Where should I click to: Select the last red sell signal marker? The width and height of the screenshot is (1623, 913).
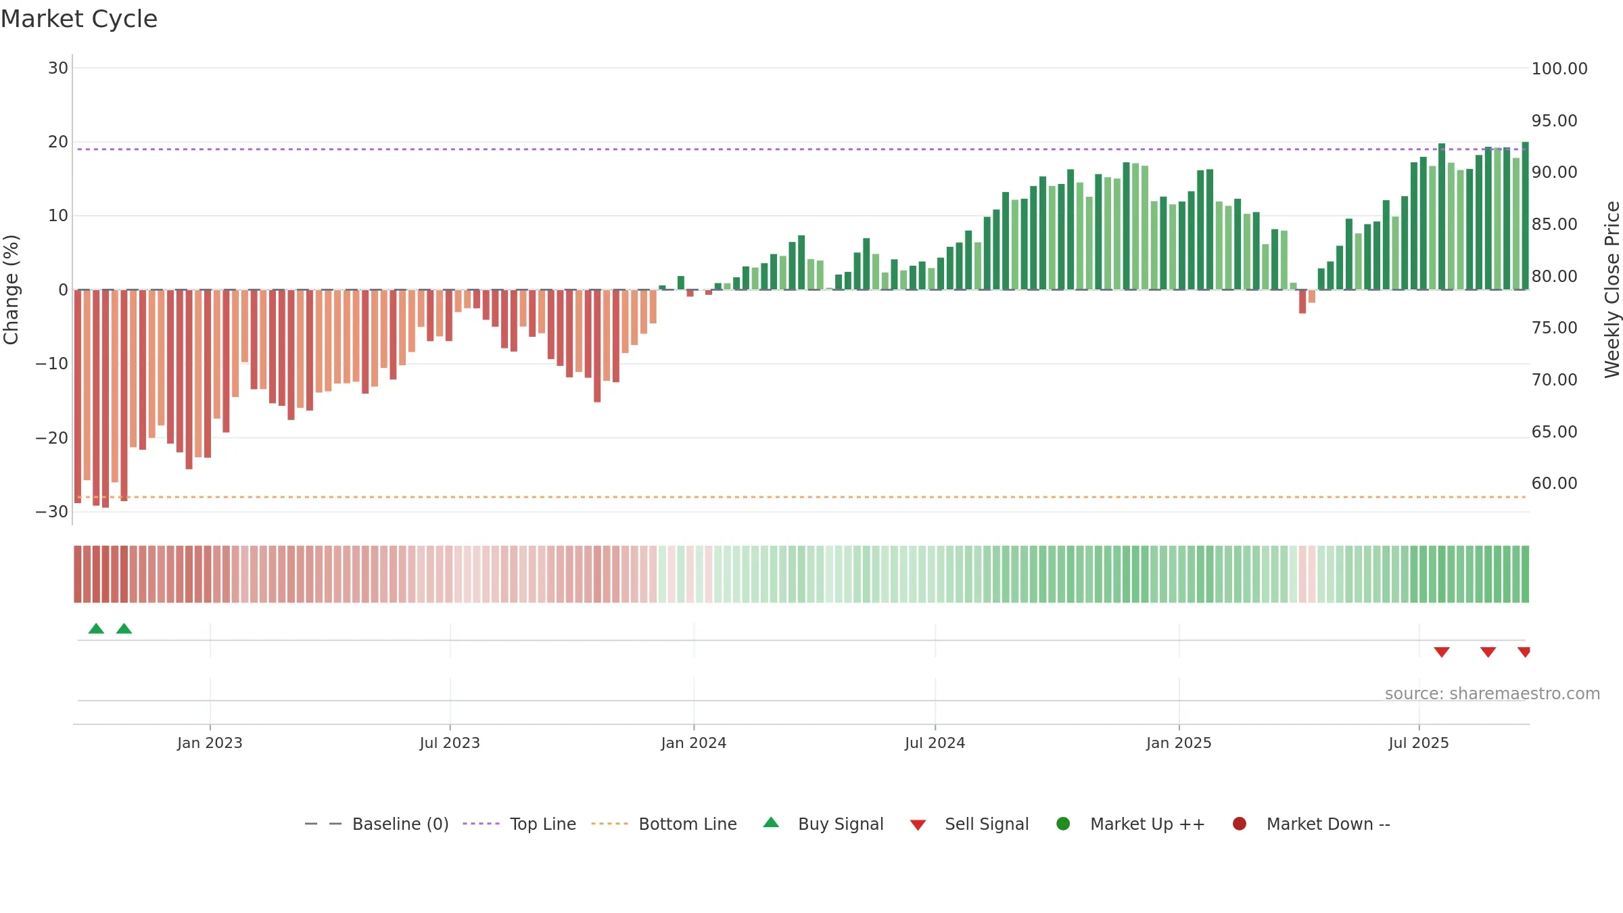1524,652
